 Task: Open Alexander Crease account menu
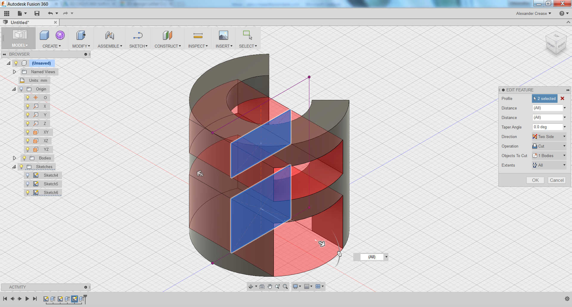point(534,13)
